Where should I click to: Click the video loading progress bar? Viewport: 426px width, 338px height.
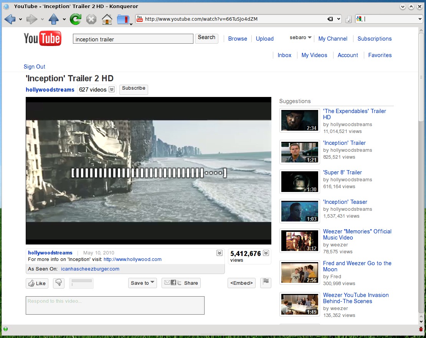149,173
